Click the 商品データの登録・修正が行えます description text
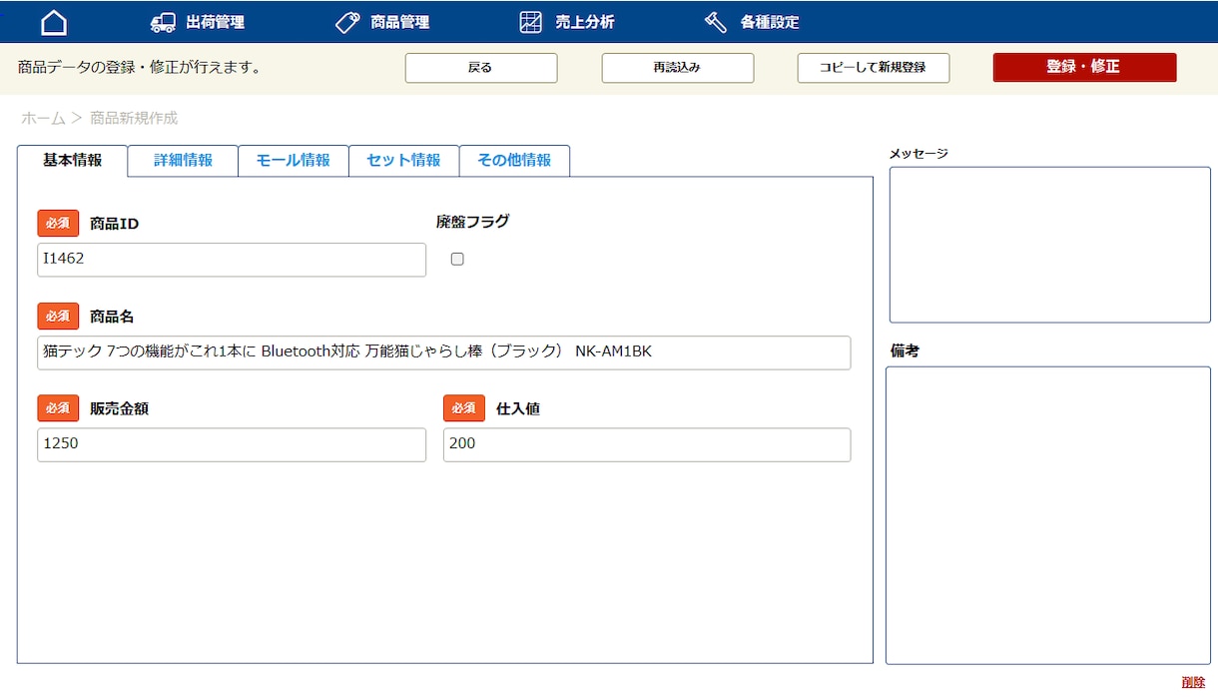Viewport: 1218px width, 697px height. click(140, 68)
